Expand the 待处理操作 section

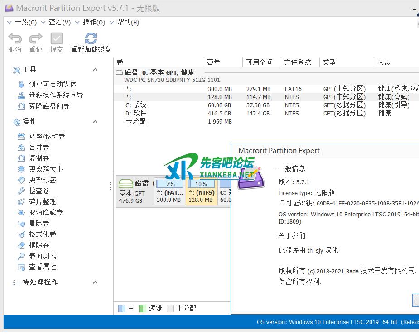tap(95, 282)
